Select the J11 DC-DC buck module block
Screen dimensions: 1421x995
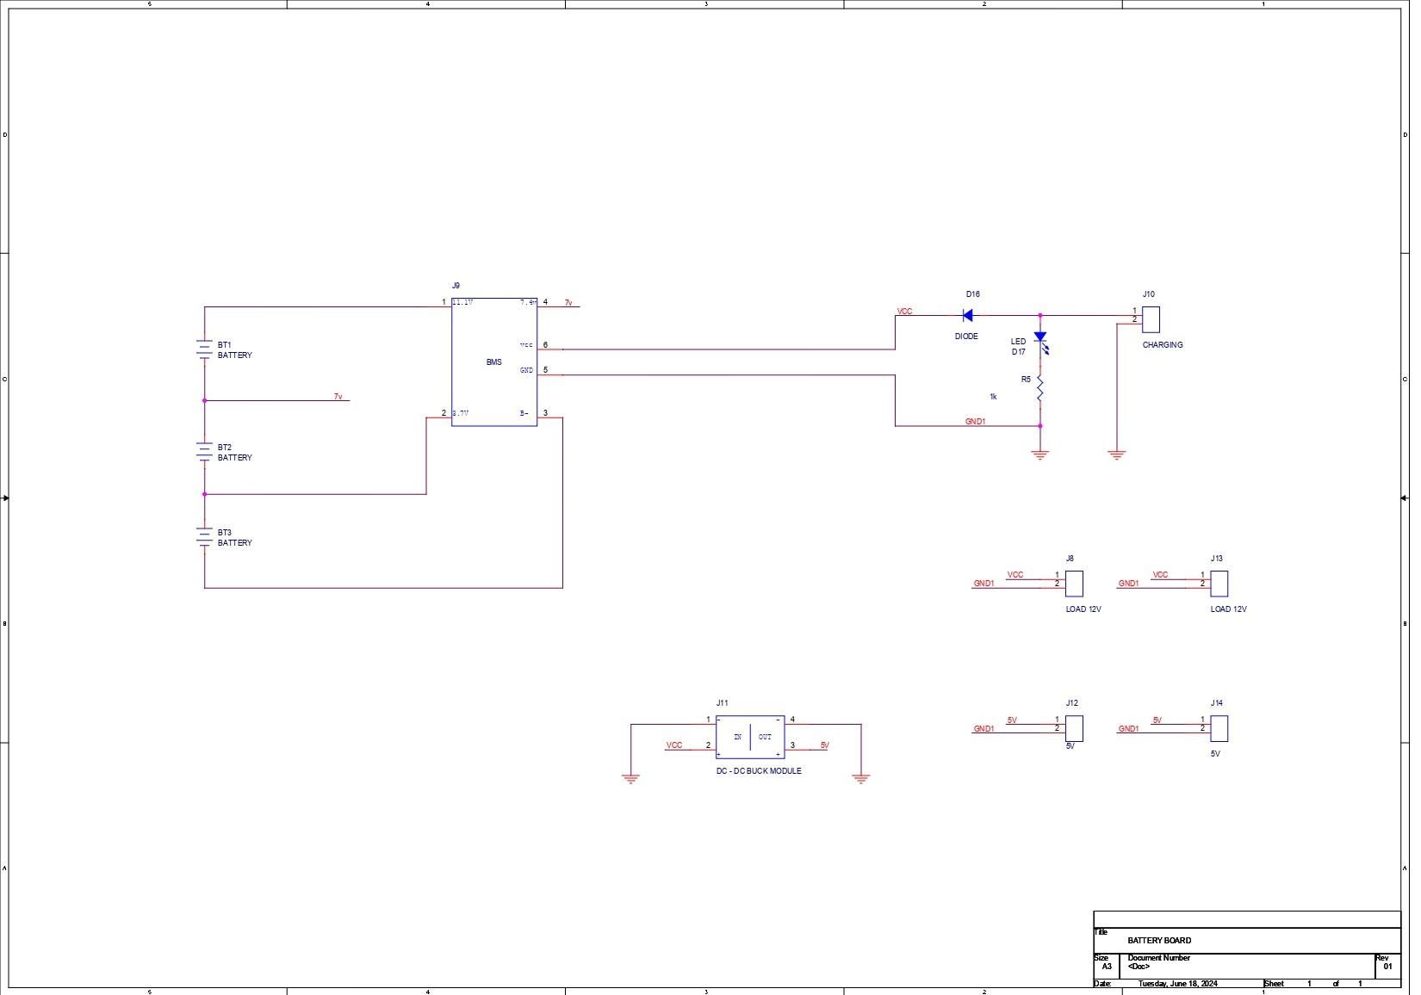click(750, 737)
